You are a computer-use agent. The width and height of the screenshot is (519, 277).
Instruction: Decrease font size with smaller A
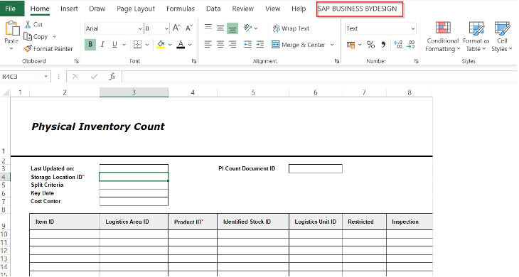point(188,28)
